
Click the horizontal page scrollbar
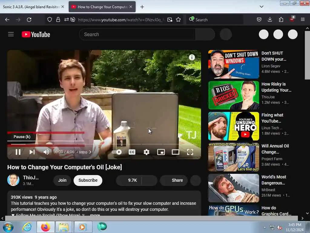[x=151, y=218]
